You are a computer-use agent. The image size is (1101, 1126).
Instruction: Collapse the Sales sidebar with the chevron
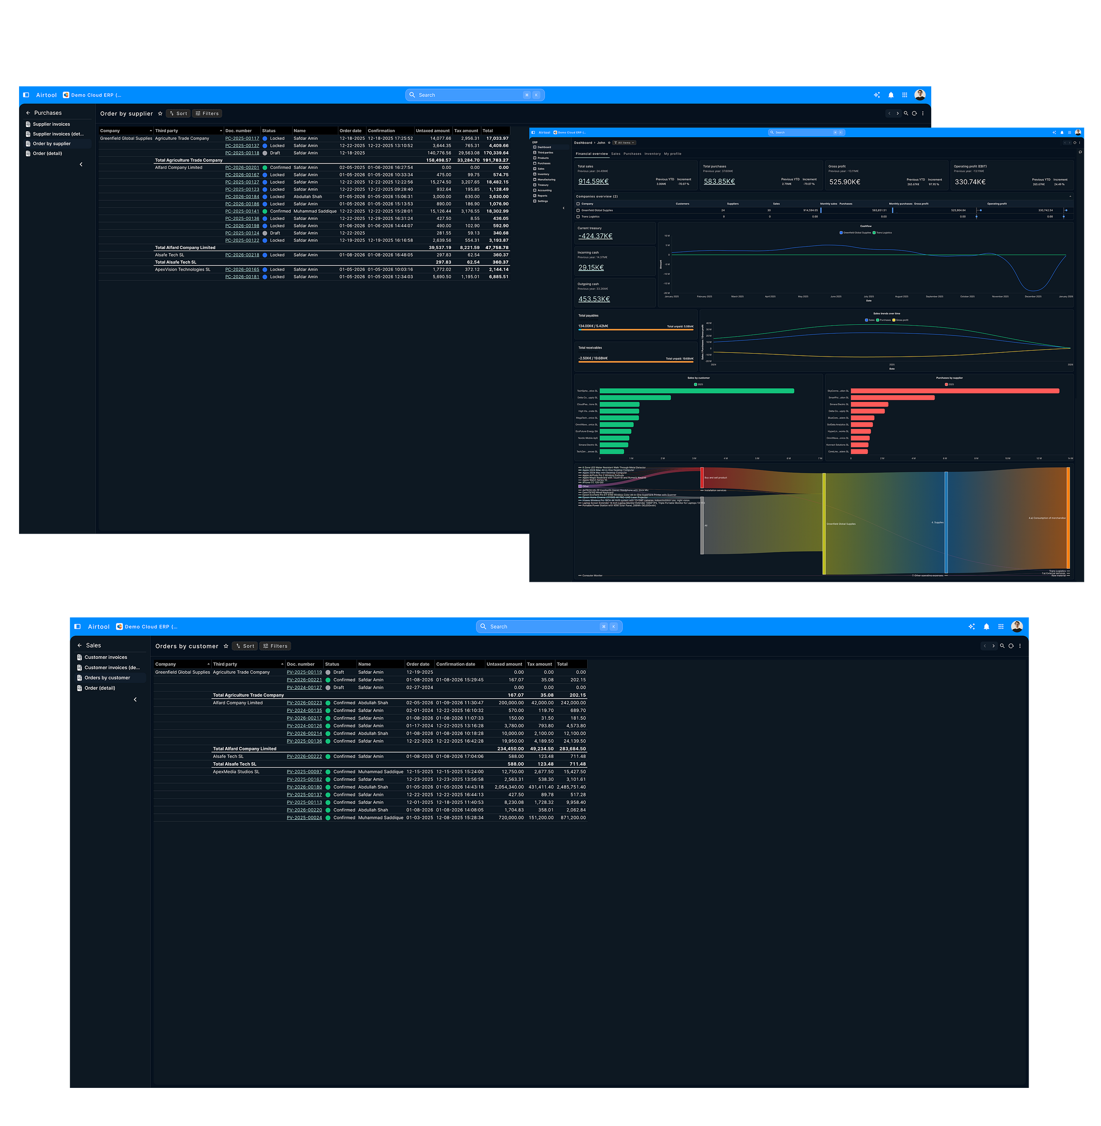click(136, 700)
